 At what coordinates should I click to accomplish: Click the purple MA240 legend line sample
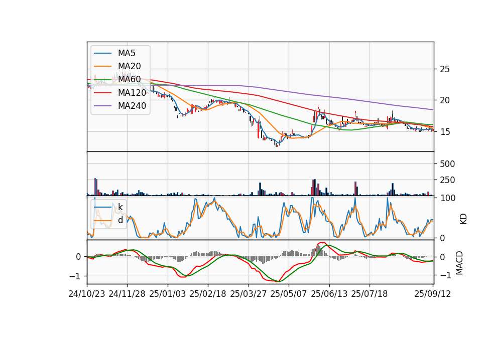(x=102, y=106)
